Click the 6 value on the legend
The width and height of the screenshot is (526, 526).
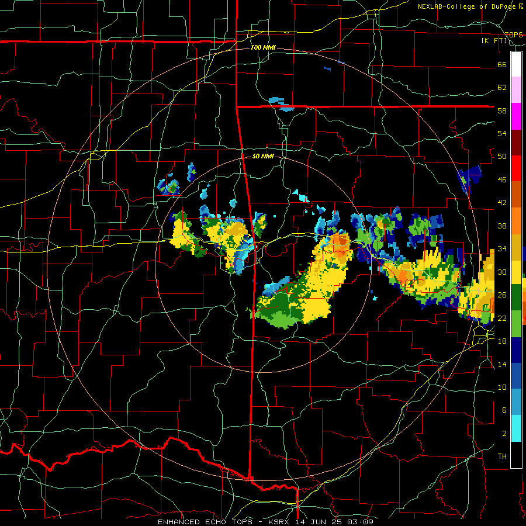[x=504, y=410]
